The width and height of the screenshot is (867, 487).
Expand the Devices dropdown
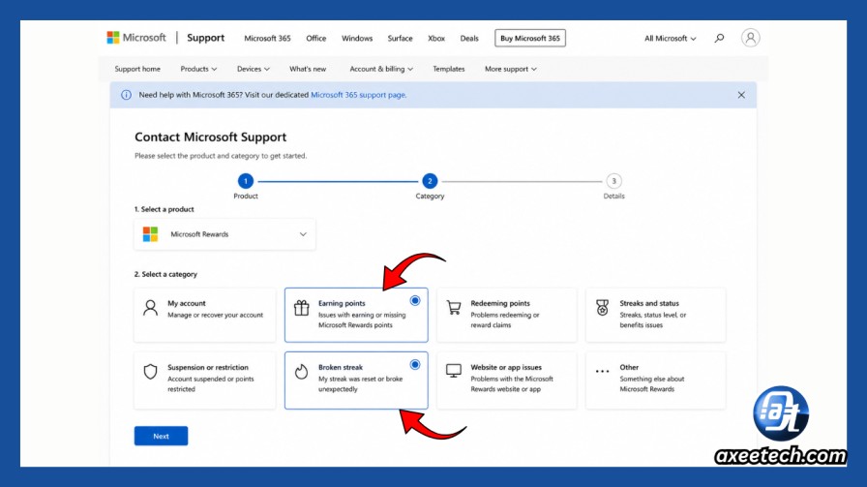tap(254, 69)
